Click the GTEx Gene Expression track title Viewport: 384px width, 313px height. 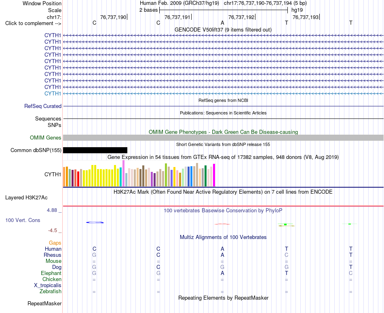(223, 157)
